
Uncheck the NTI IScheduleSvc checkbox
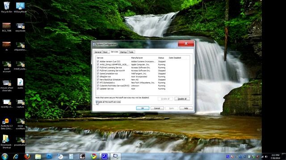pyautogui.click(x=98, y=83)
